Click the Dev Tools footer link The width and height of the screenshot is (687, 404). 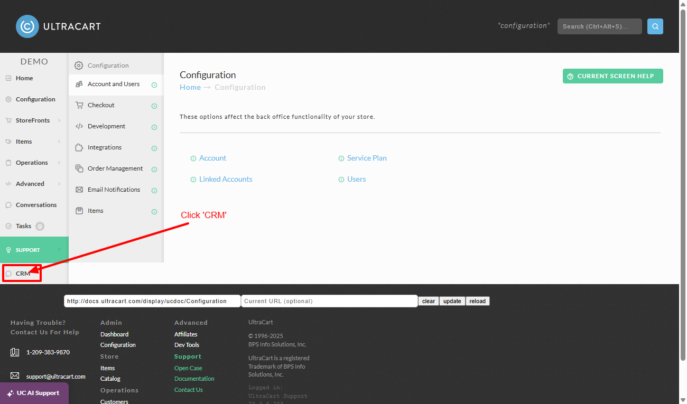187,345
